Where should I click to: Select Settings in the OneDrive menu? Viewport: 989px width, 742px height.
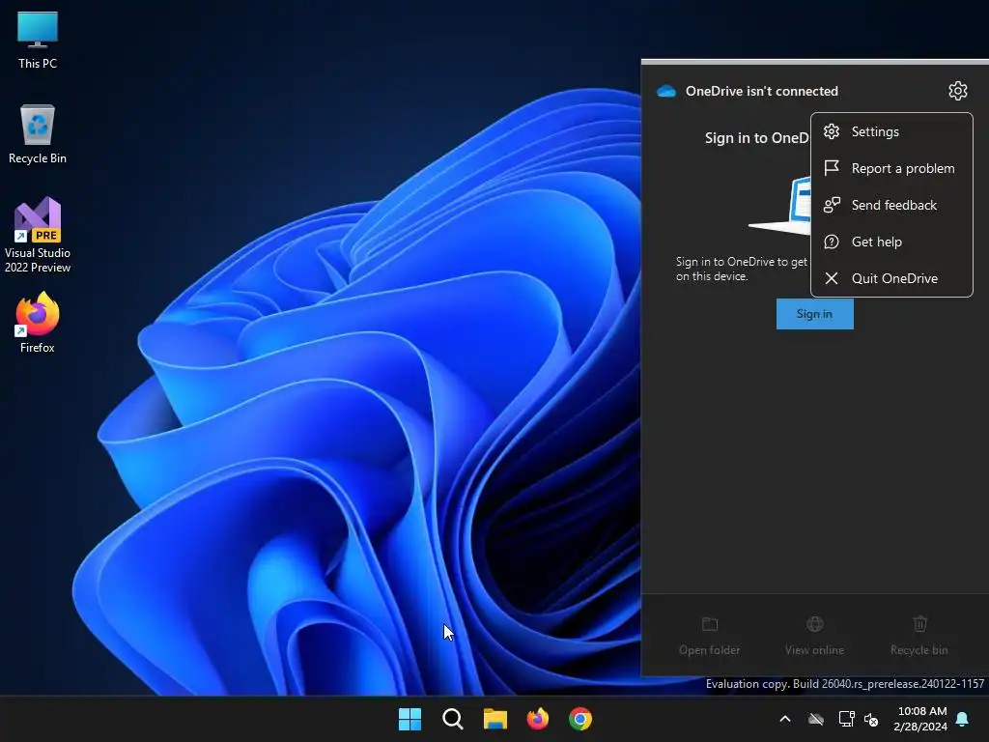pyautogui.click(x=891, y=131)
